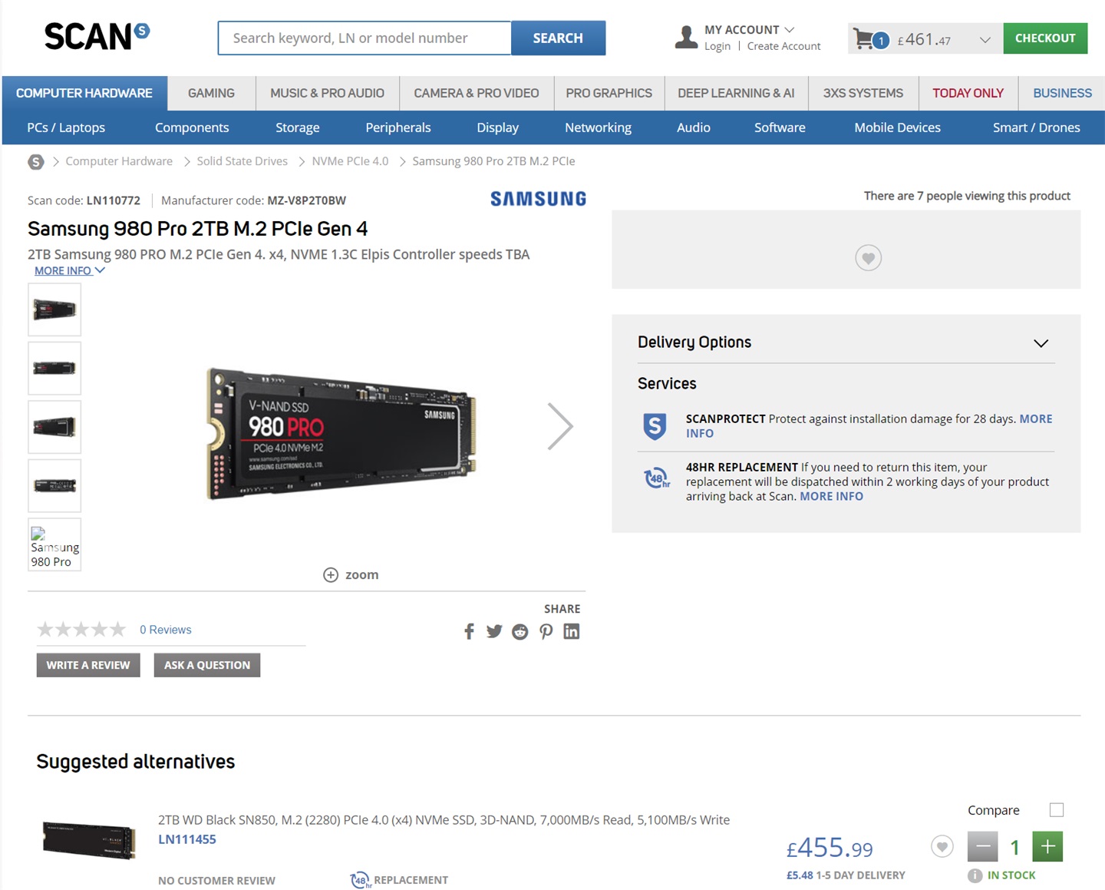Tick the Compare checkbox

click(x=1057, y=810)
